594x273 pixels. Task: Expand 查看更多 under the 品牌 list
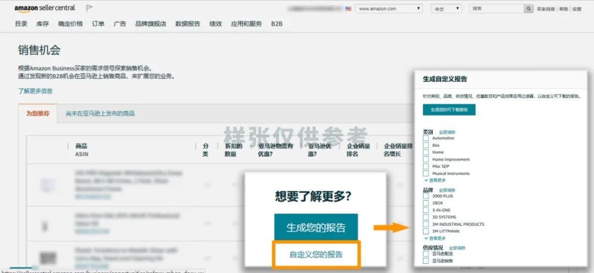point(435,238)
